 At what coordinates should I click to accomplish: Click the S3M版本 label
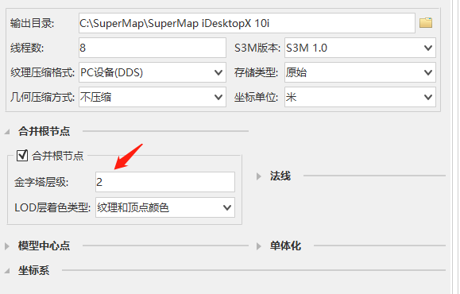[x=257, y=48]
